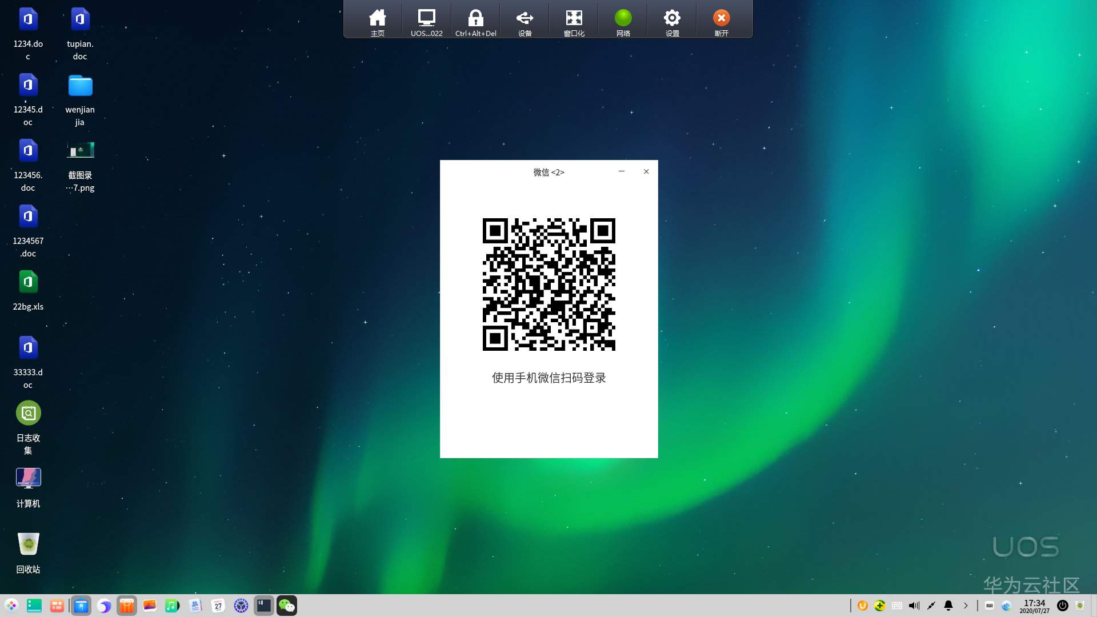Expand the tray with the chevron arrow
This screenshot has width=1097, height=617.
(966, 606)
